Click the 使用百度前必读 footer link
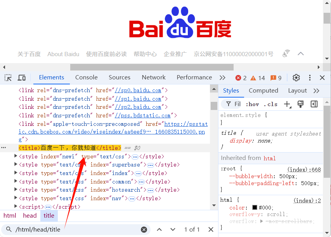Screen dimensions: 331x237 click(106, 54)
